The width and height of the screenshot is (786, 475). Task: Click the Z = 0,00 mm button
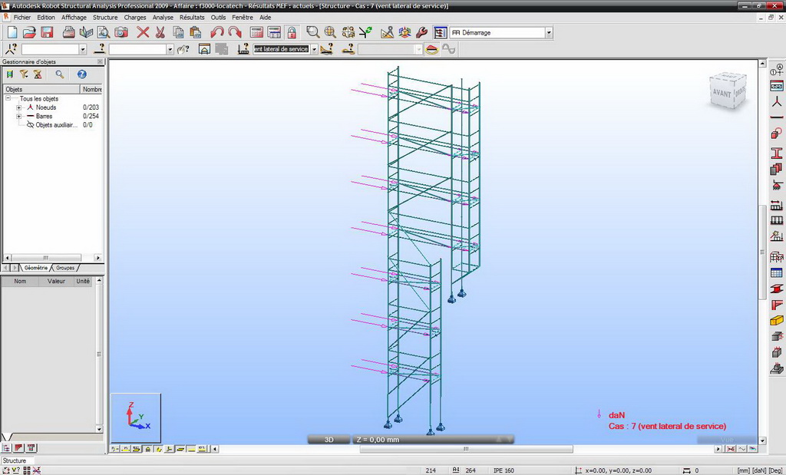(x=377, y=440)
